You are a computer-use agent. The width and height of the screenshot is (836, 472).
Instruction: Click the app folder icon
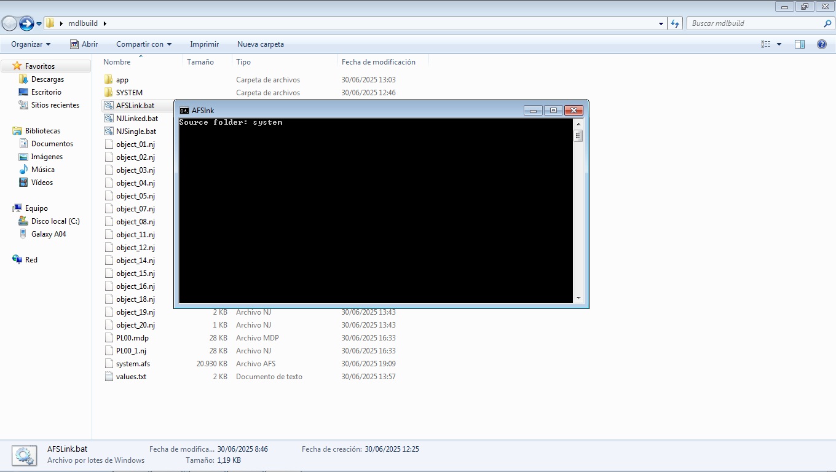(x=109, y=80)
